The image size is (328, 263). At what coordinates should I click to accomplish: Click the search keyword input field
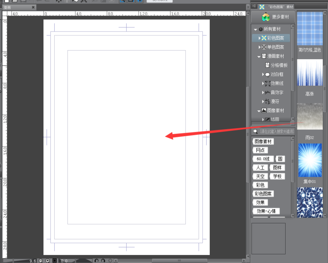[277, 131]
